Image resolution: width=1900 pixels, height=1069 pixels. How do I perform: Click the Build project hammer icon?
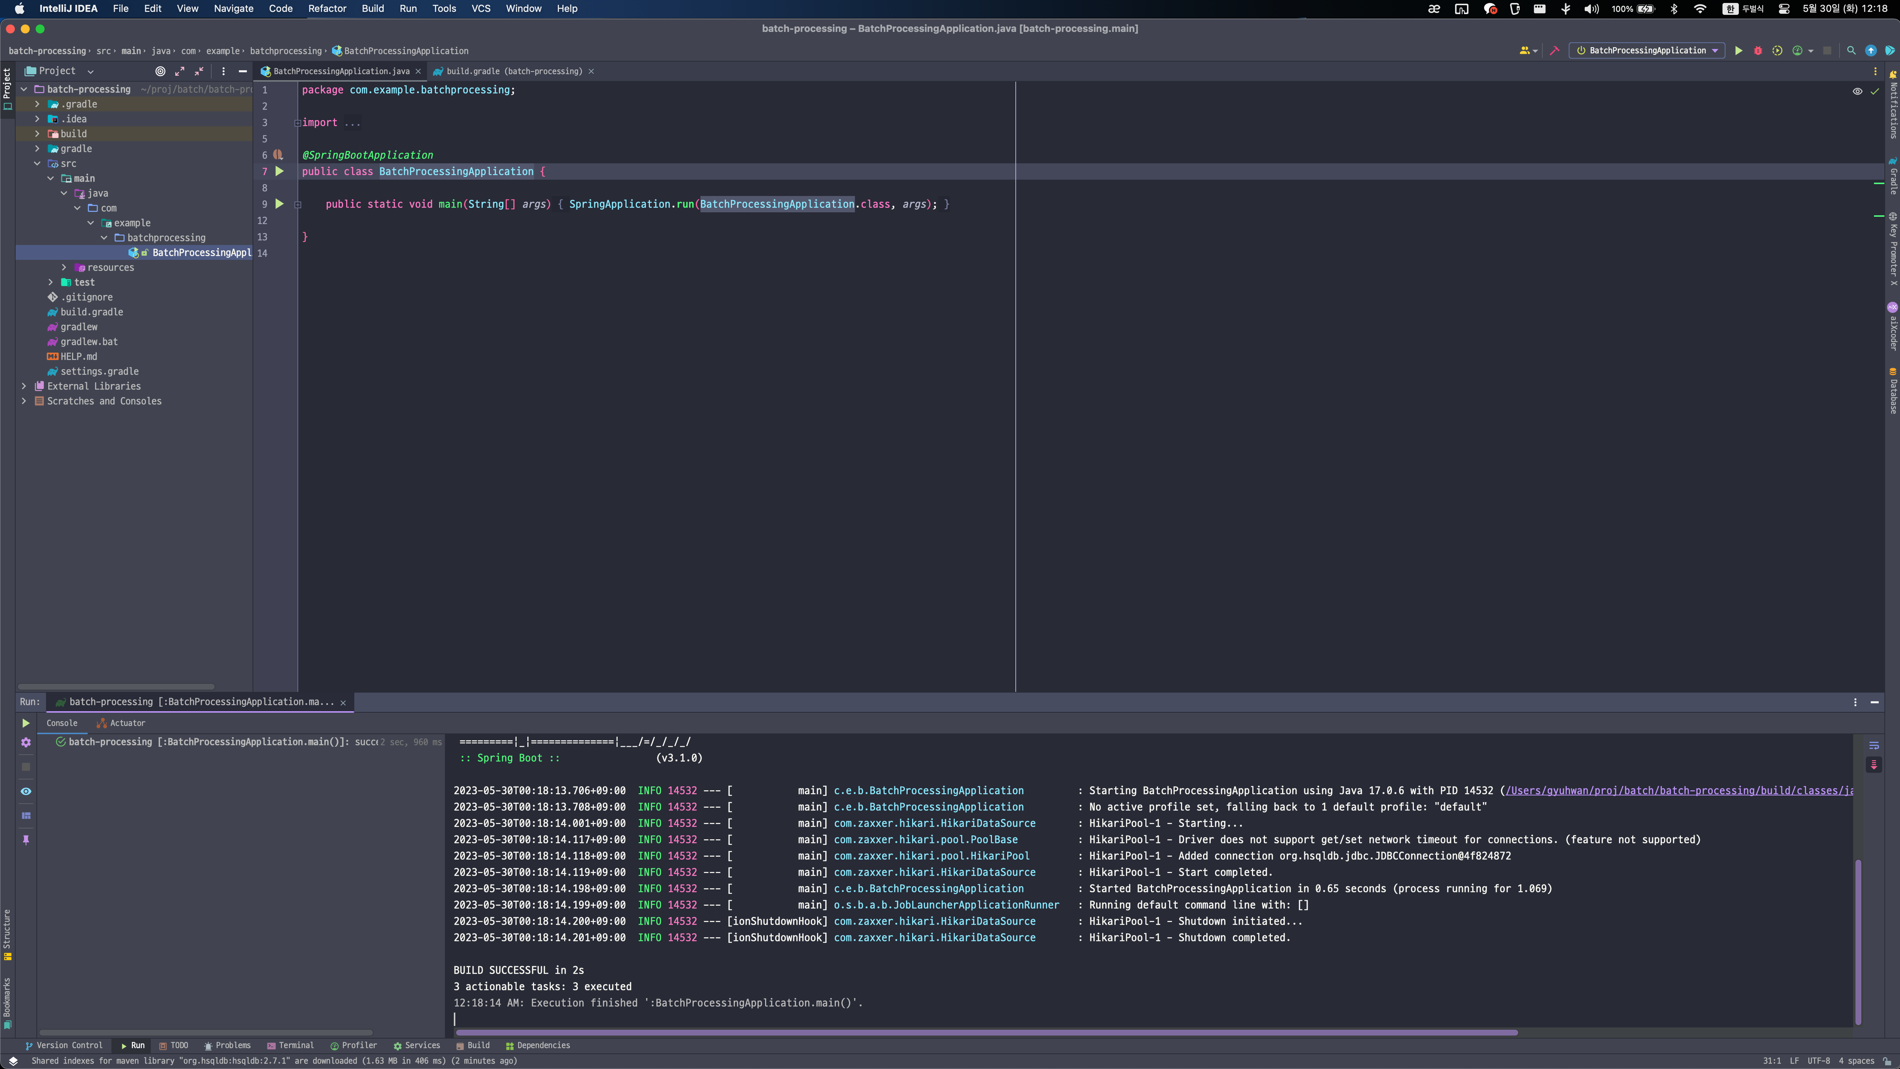pyautogui.click(x=1555, y=51)
